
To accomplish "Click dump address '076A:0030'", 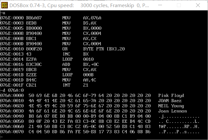I will [12, 111].
